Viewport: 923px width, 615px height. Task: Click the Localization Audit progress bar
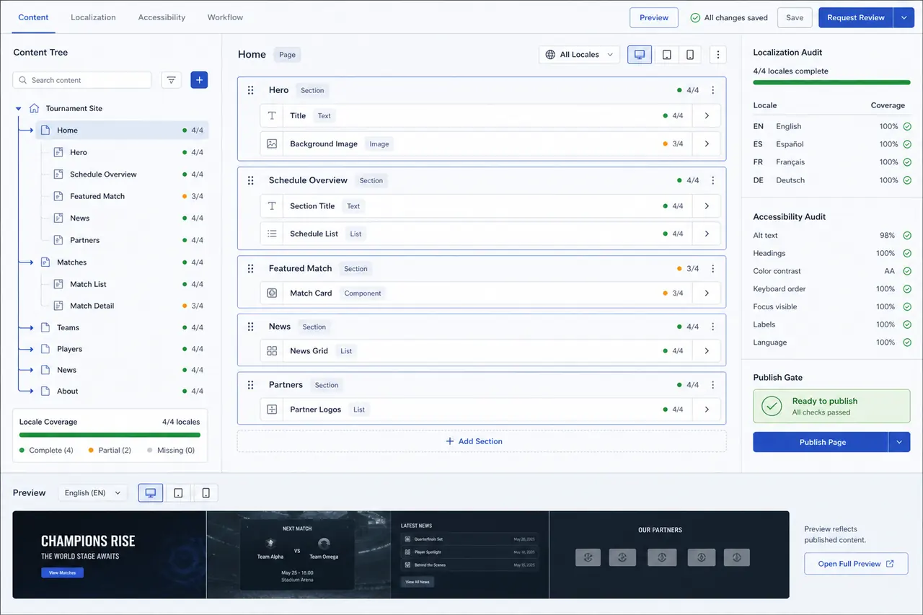(x=831, y=83)
